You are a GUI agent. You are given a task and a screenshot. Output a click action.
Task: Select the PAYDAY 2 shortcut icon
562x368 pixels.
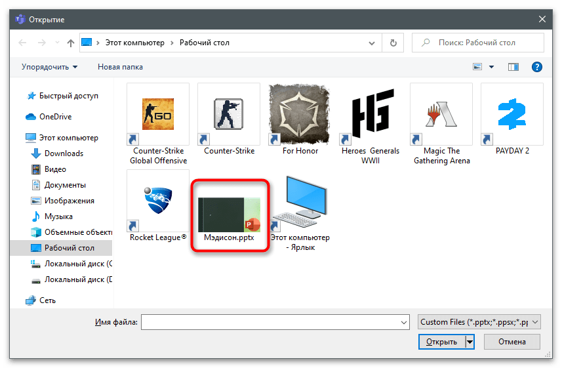(x=512, y=115)
